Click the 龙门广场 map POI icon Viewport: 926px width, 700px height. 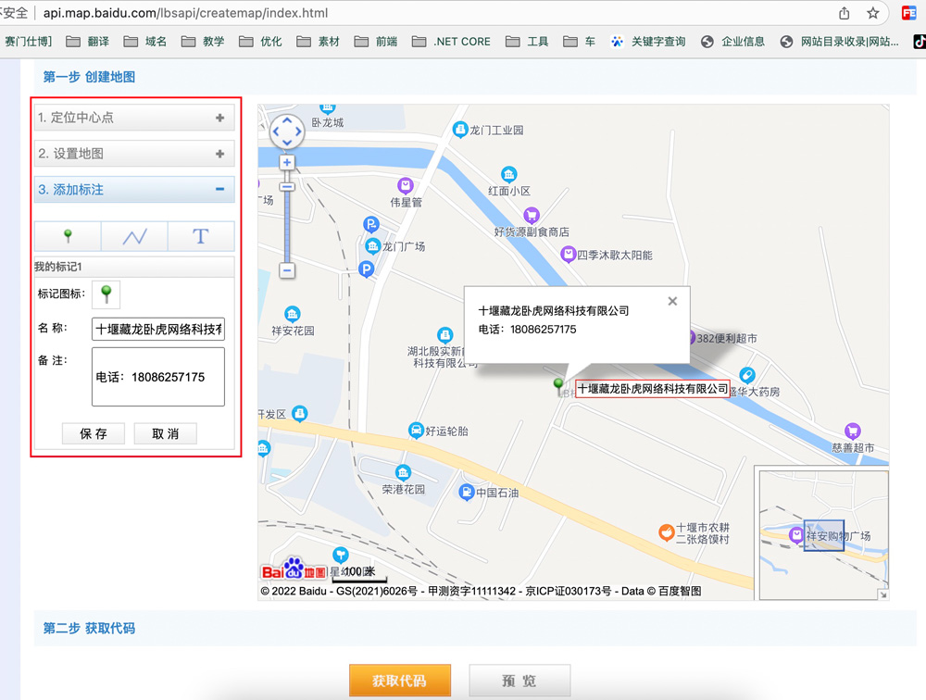tap(372, 245)
